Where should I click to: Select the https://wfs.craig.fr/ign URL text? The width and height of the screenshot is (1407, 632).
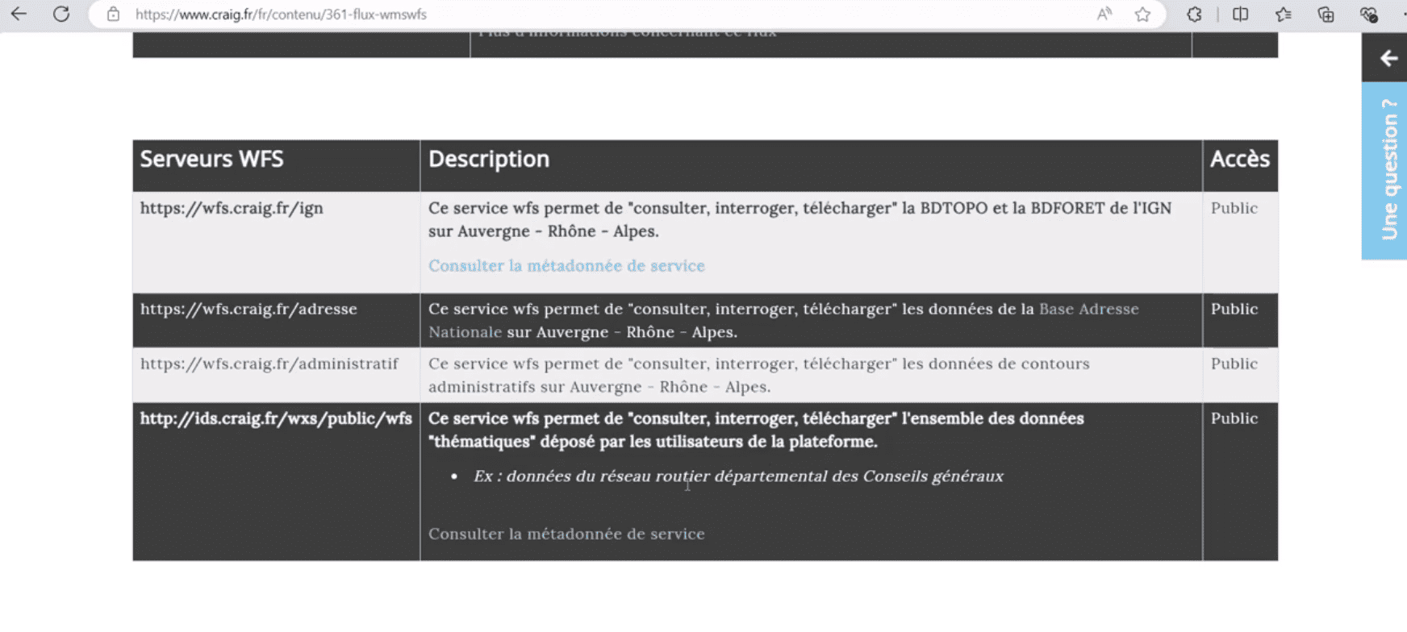coord(232,208)
